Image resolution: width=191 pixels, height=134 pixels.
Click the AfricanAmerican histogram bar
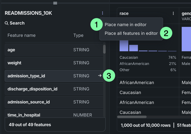(133, 48)
